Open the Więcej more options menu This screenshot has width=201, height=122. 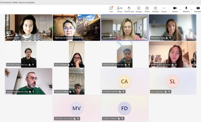pyautogui.click(x=164, y=9)
